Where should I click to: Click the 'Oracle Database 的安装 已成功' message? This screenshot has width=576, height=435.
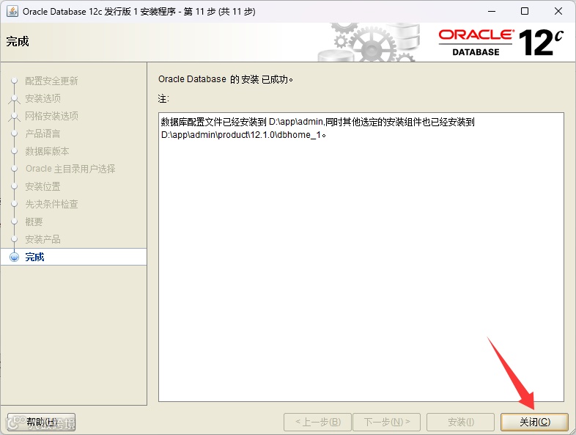click(226, 79)
